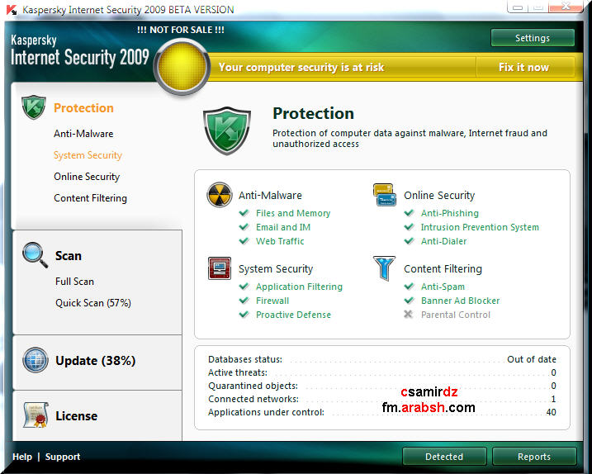The width and height of the screenshot is (592, 474).
Task: Select System Security in the sidebar
Action: pos(88,155)
